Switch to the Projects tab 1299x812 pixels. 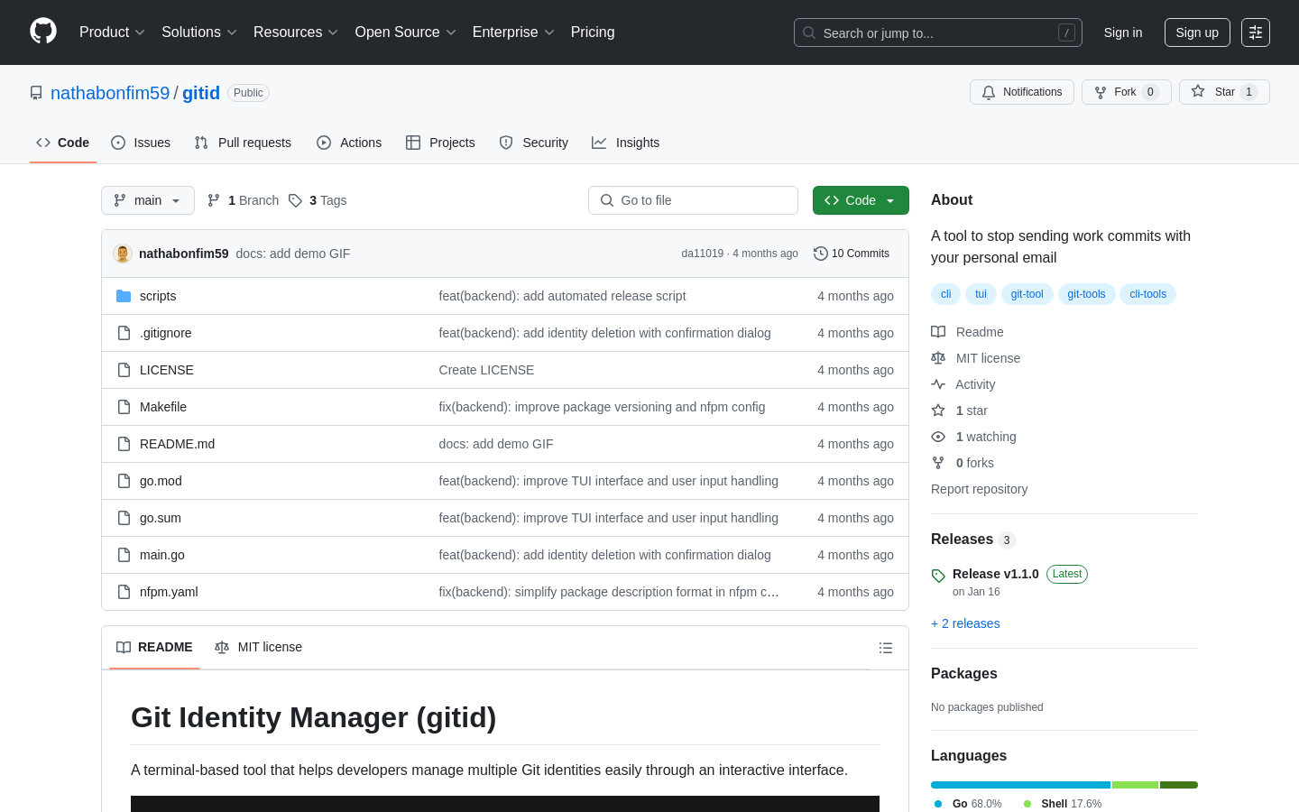click(x=440, y=143)
